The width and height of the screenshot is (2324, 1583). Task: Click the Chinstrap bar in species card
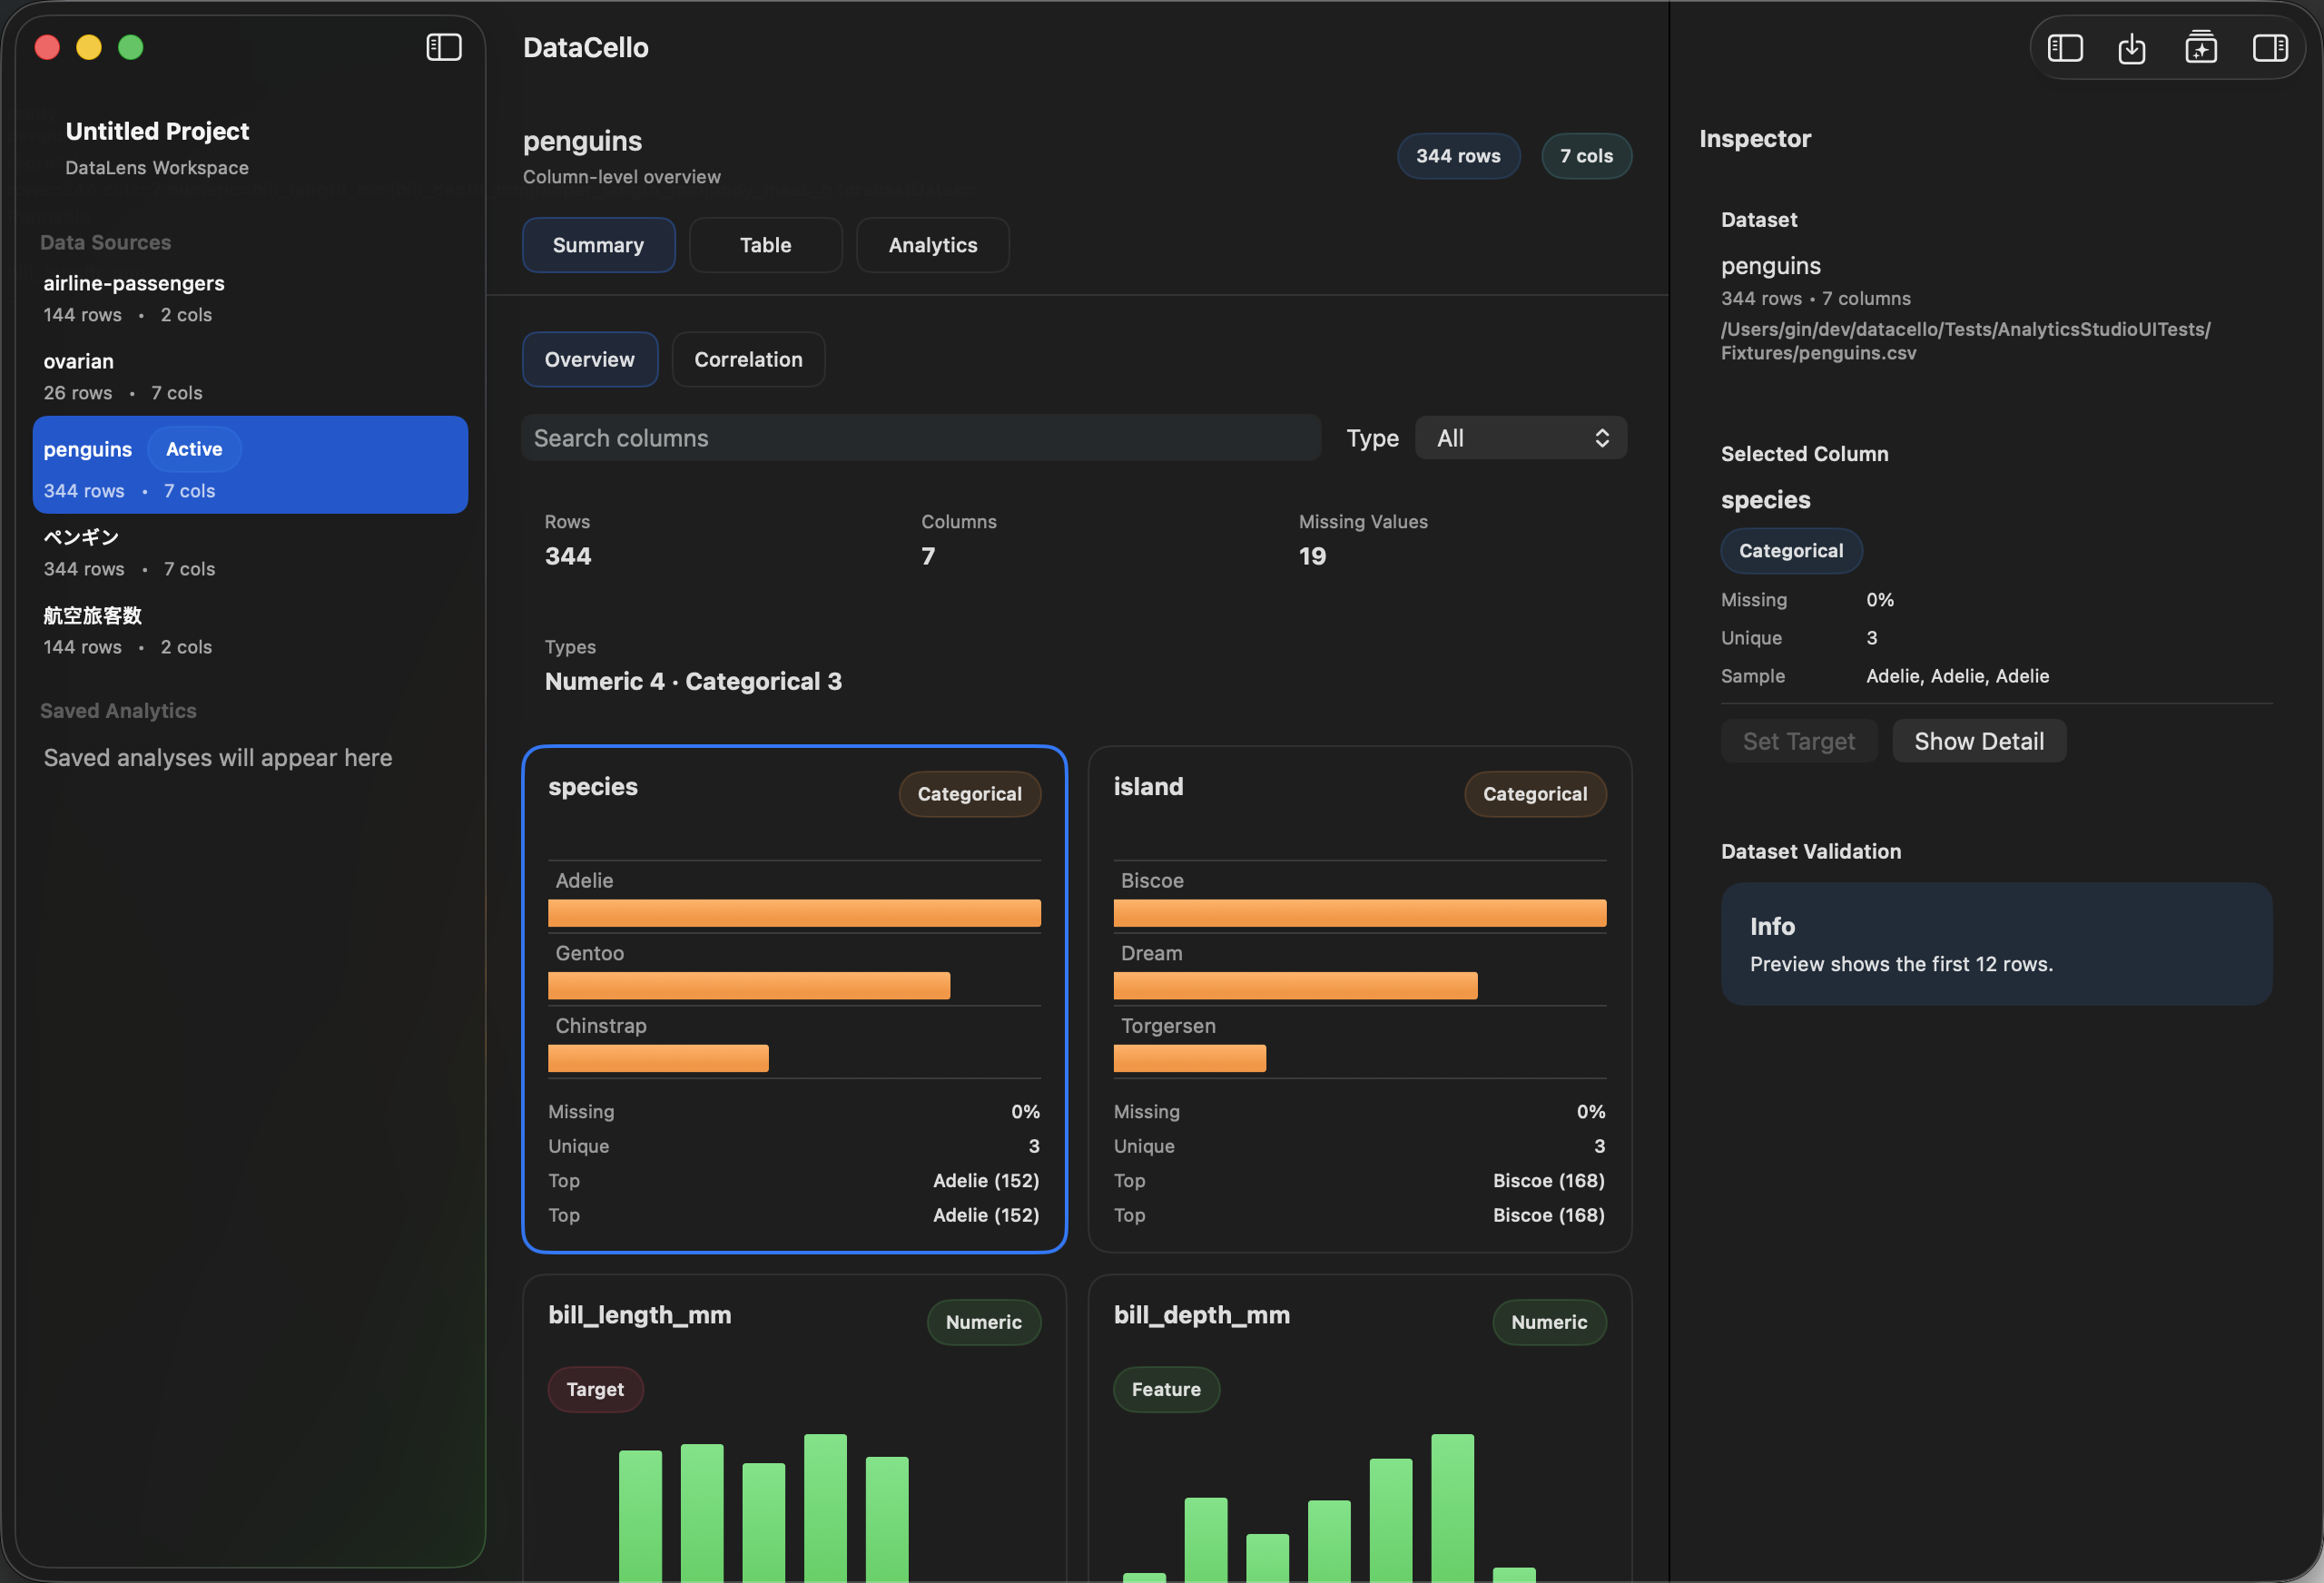click(x=658, y=1058)
